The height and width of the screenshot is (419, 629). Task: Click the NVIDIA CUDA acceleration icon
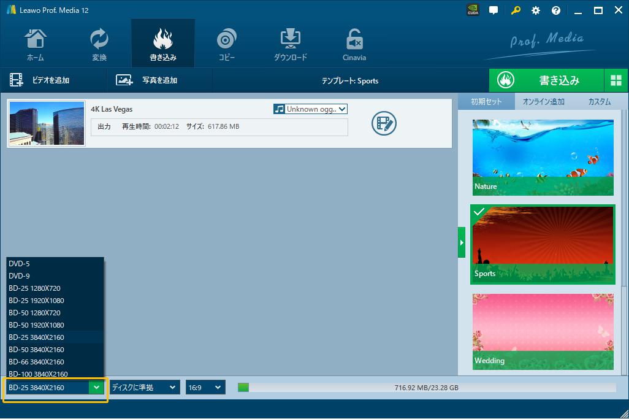tap(473, 10)
